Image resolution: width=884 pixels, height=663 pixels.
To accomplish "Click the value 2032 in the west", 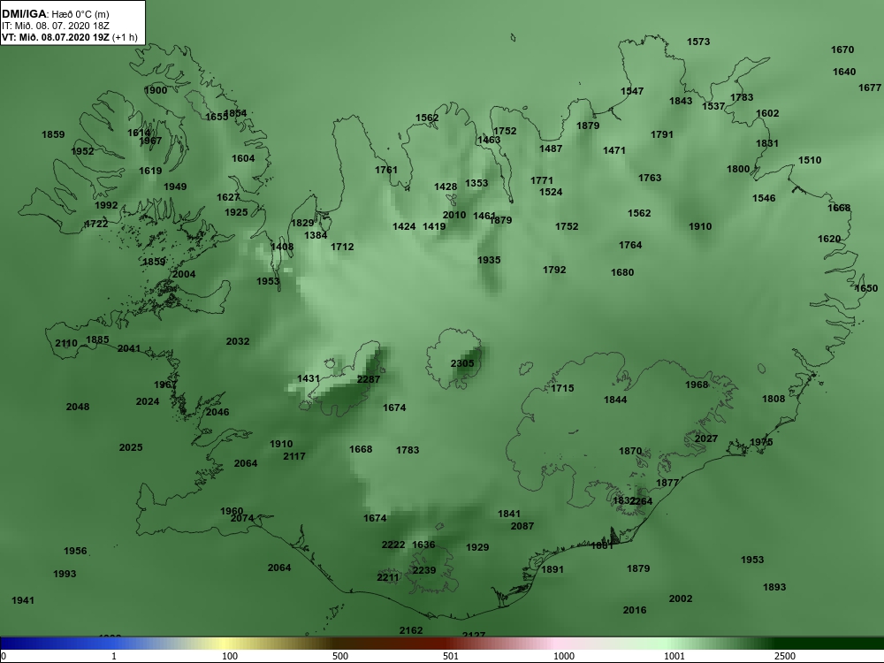I will (238, 341).
